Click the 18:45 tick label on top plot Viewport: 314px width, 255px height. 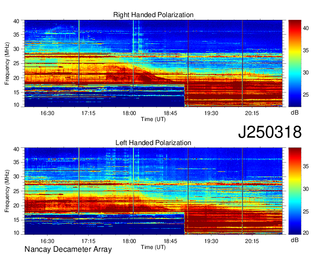[x=170, y=113]
